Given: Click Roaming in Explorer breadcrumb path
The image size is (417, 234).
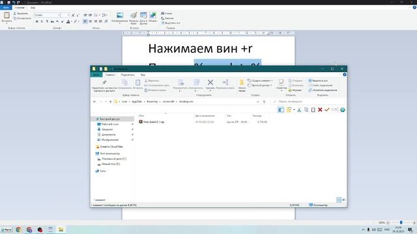Looking at the screenshot, I should point(152,101).
